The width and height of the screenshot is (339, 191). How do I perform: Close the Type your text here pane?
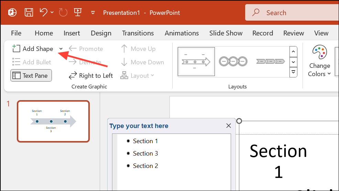point(229,126)
